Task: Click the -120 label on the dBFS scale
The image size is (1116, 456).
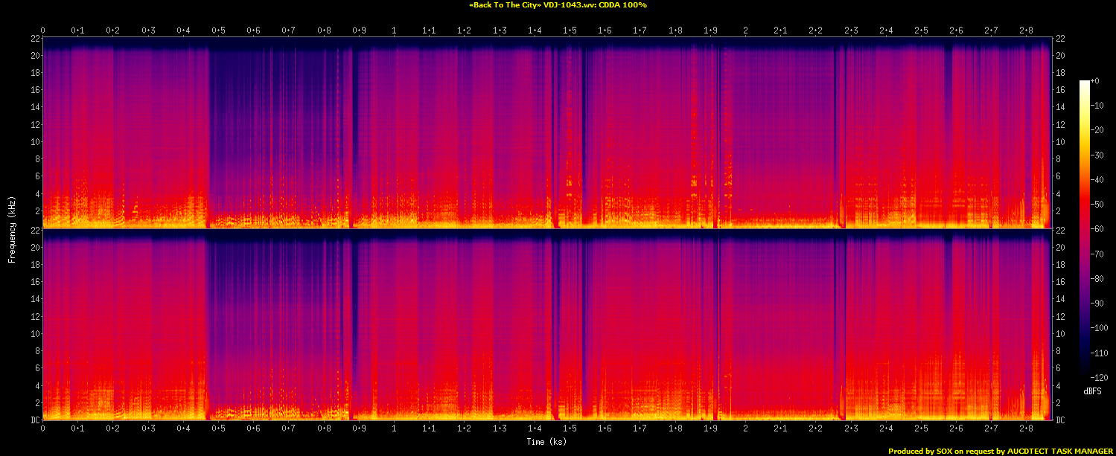Action: [1097, 378]
